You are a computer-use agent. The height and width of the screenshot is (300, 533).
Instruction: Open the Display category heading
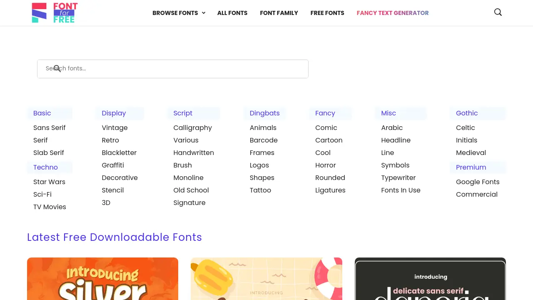114,113
